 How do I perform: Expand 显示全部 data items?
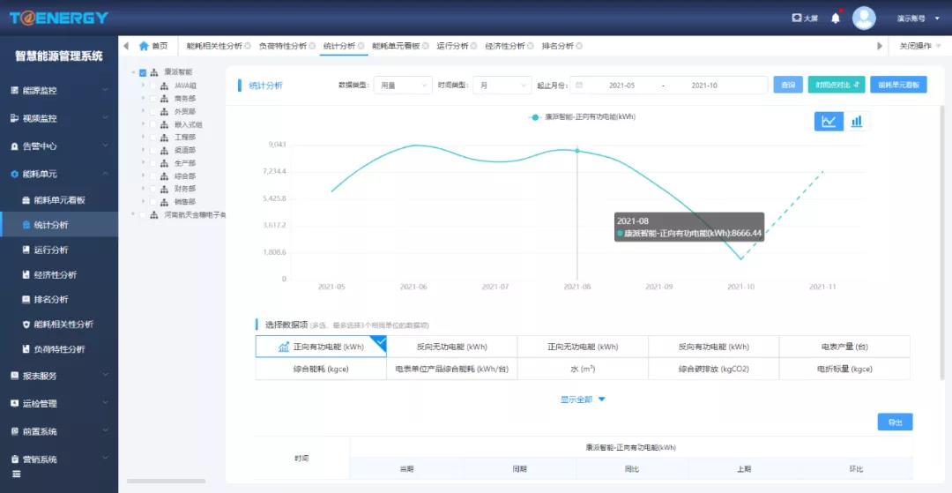coord(584,400)
